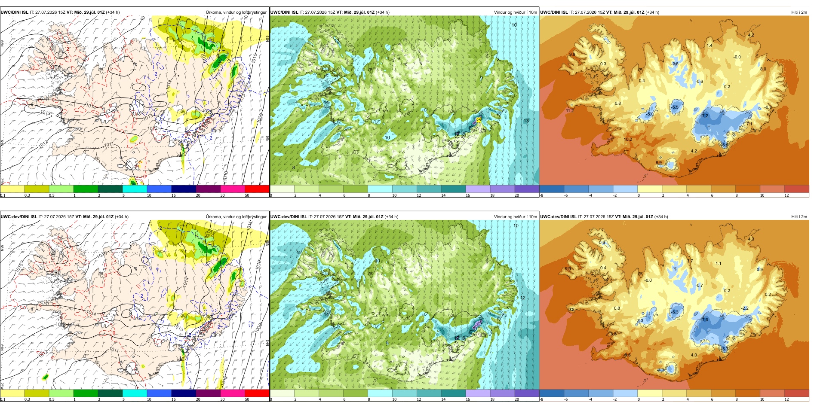
Task: Select the blue 10 swatch in UWC-dev precipitation legend
Action: tap(159, 393)
